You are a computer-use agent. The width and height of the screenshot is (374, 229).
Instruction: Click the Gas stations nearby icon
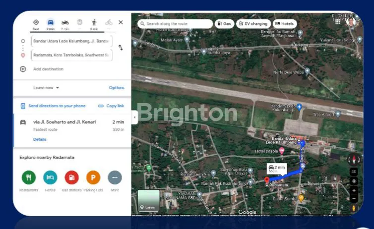click(72, 177)
